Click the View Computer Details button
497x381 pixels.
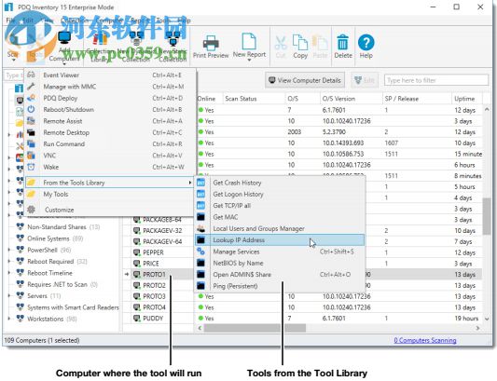click(305, 80)
